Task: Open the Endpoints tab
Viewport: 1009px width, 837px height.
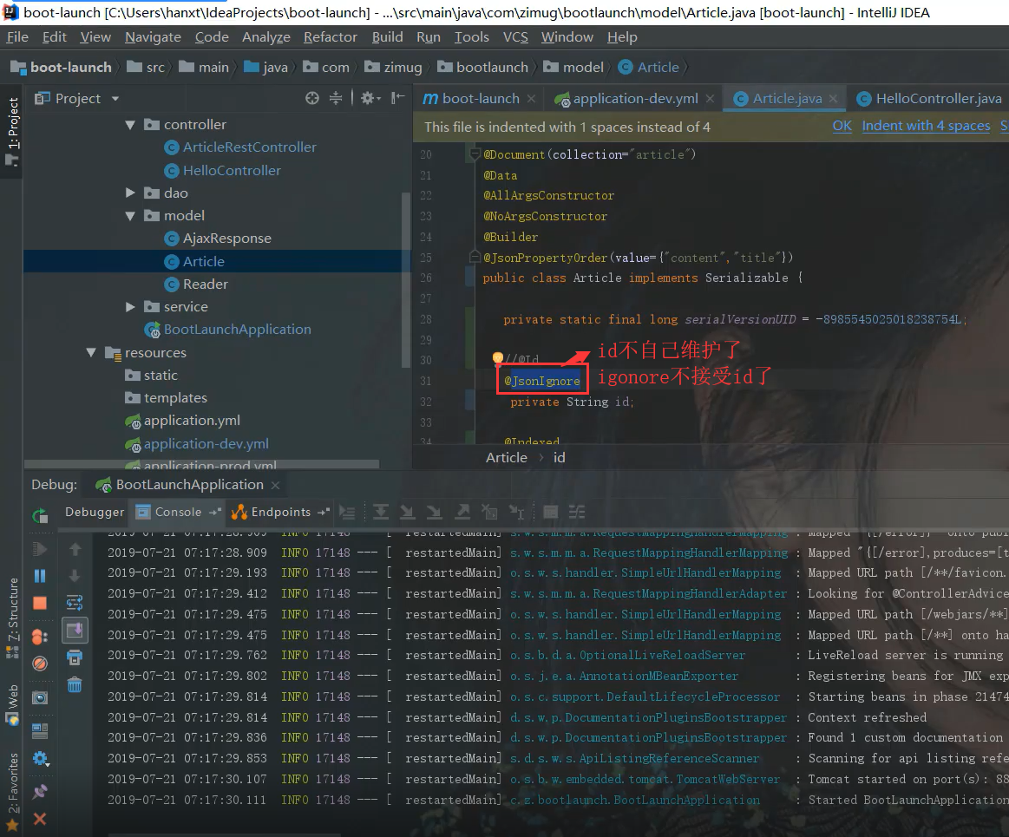Action: coord(280,512)
